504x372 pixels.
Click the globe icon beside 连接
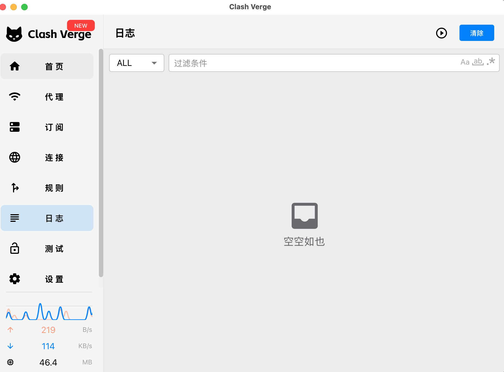[x=15, y=157]
